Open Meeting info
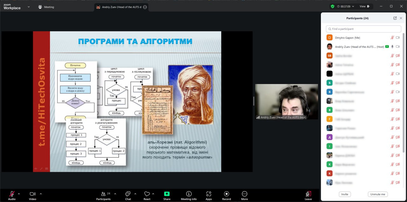Viewport: 407px width, 202px height. point(189,194)
